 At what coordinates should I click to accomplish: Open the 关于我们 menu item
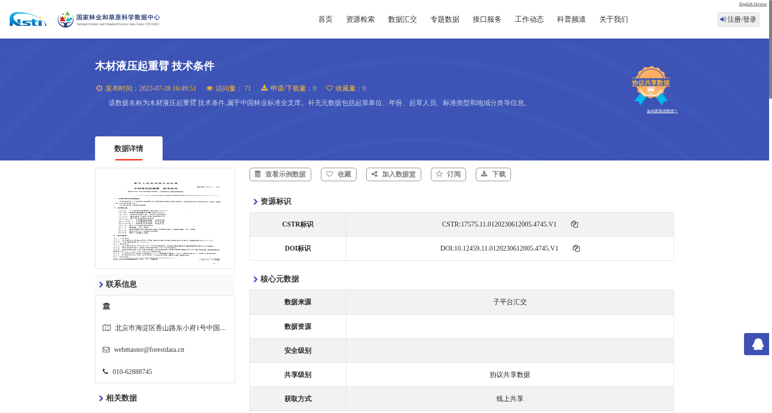[614, 19]
